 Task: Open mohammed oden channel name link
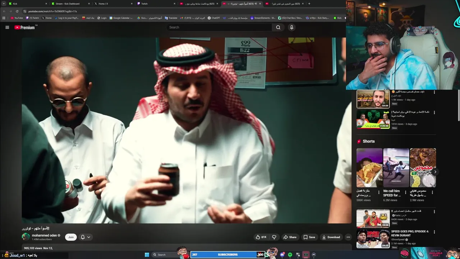point(44,235)
